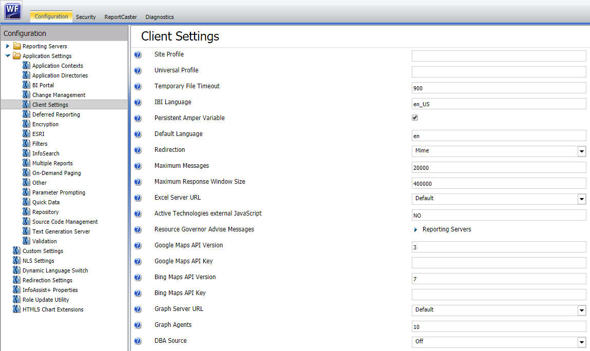This screenshot has width=590, height=351.
Task: Click the Reporting Servers folder icon
Action: pyautogui.click(x=17, y=46)
